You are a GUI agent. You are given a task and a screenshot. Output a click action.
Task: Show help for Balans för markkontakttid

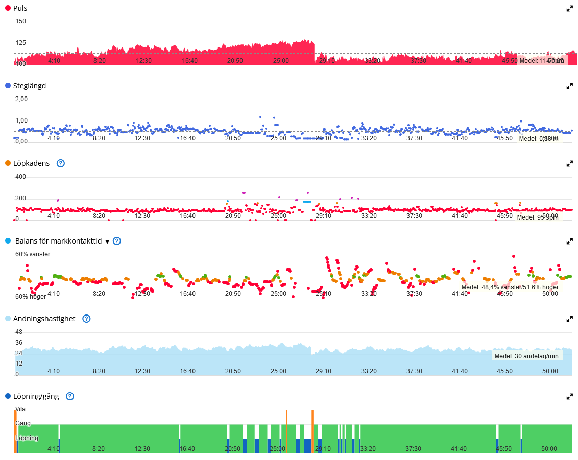[117, 241]
